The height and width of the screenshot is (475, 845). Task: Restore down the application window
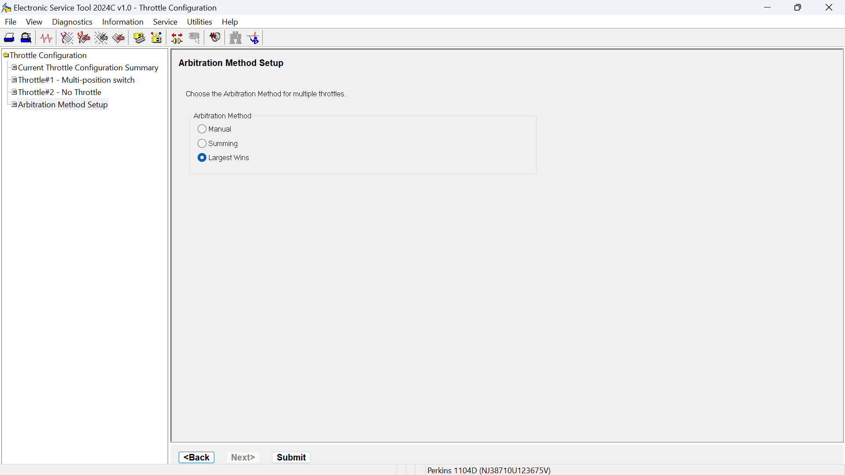click(797, 7)
